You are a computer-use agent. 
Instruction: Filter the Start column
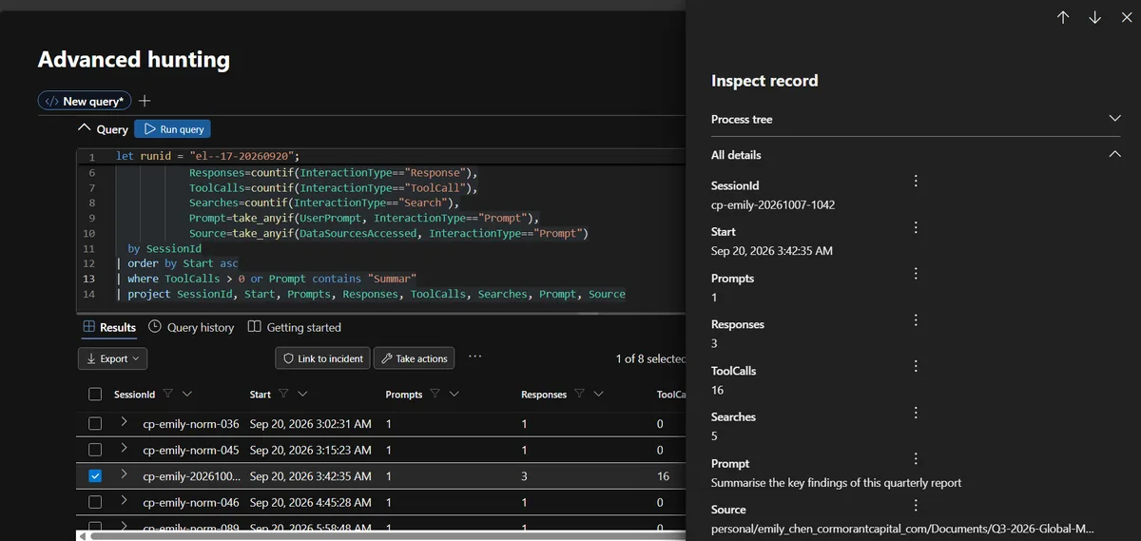(x=284, y=394)
